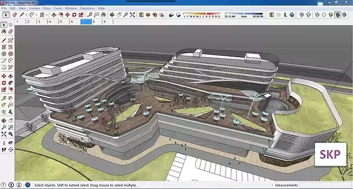Open the File menu

pos(4,8)
